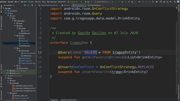Open the Search Everywhere magnifier icon
This screenshot has height=101, width=180.
[175, 2]
